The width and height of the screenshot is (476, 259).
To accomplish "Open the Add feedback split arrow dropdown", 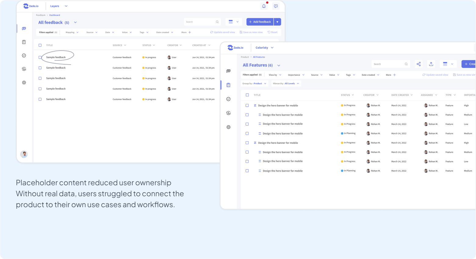I will coord(277,22).
